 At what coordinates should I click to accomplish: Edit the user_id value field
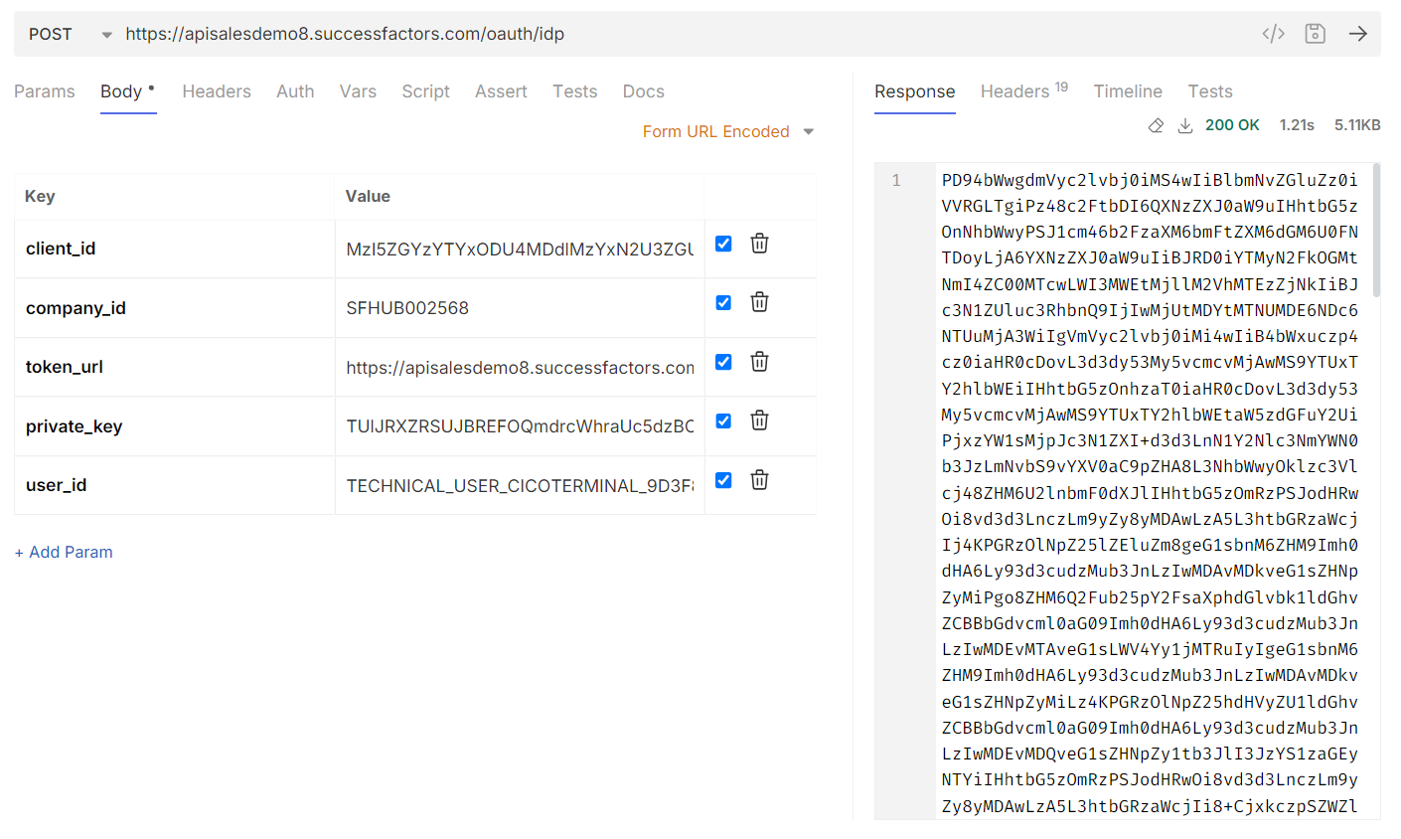pyautogui.click(x=520, y=485)
